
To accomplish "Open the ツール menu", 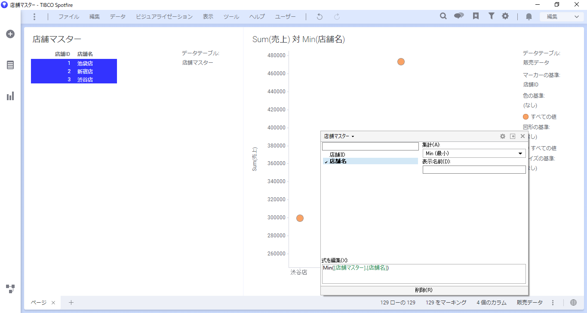I will click(231, 17).
